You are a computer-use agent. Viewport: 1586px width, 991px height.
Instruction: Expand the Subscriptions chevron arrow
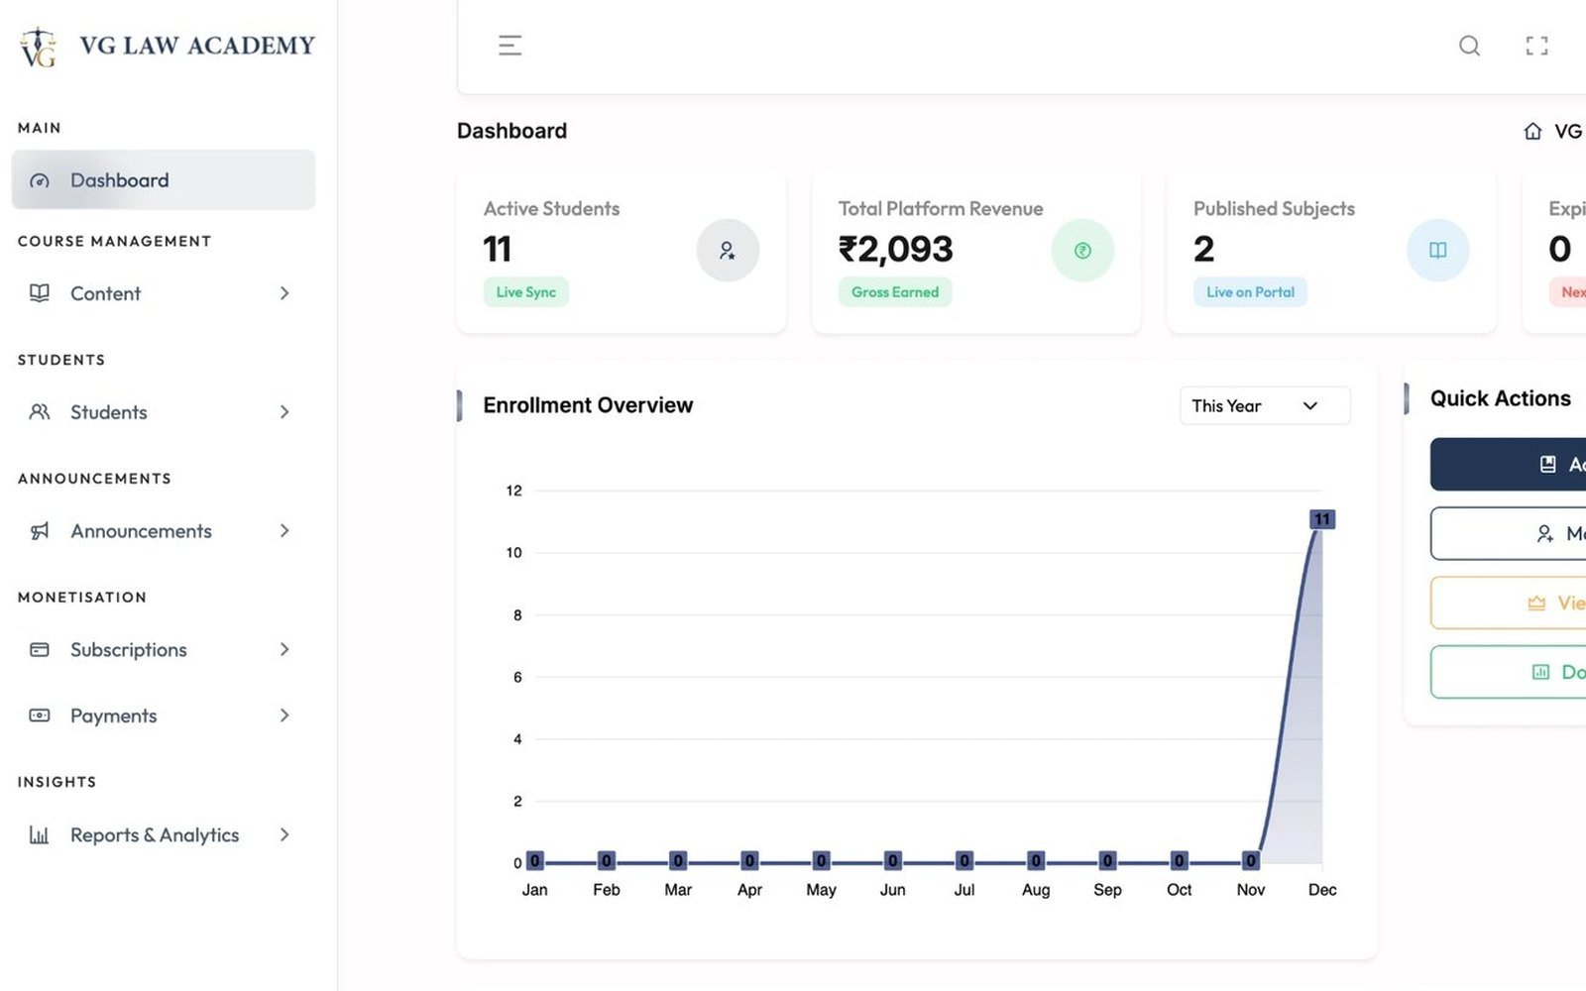pos(284,650)
